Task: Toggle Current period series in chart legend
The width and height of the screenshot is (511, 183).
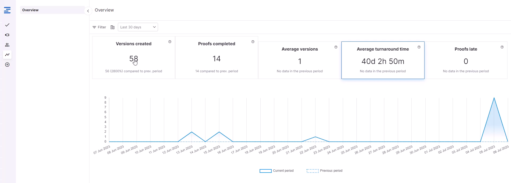Action: pos(276,171)
